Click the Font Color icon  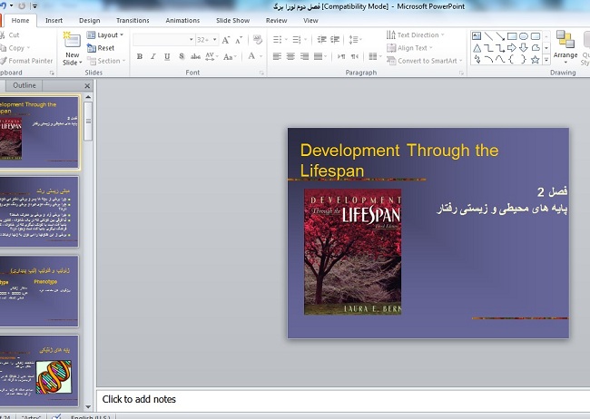251,56
